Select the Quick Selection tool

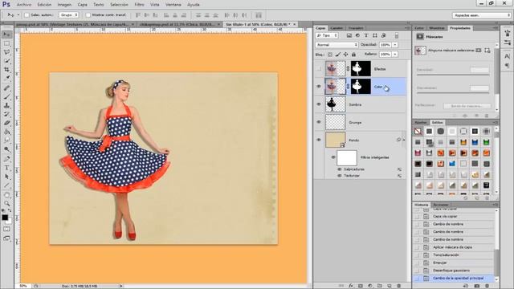tap(6, 61)
